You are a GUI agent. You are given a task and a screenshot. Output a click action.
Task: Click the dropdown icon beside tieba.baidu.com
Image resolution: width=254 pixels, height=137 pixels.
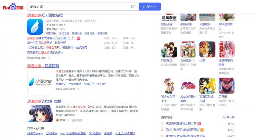point(49,58)
